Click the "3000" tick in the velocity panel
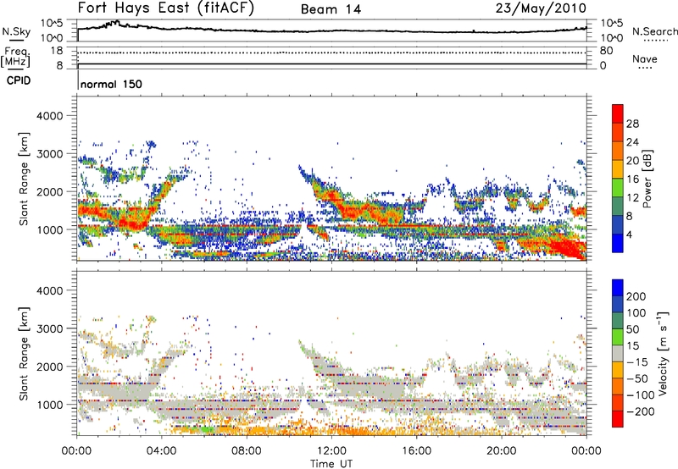Screen dimensions: 678x469 pyautogui.click(x=50, y=328)
